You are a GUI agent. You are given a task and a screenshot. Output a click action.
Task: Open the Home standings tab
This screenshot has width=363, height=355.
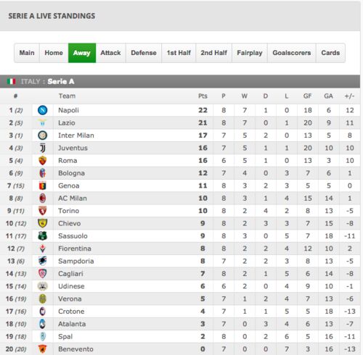click(54, 53)
